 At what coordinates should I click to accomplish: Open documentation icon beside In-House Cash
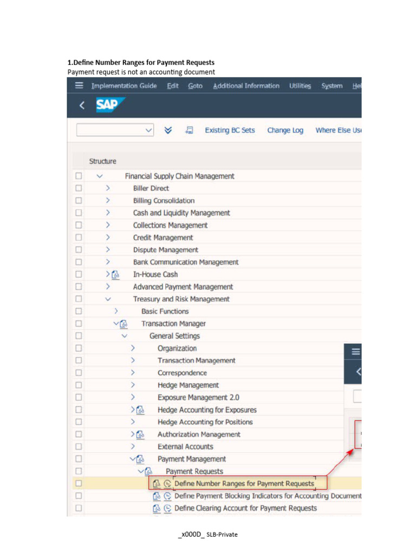coord(115,275)
